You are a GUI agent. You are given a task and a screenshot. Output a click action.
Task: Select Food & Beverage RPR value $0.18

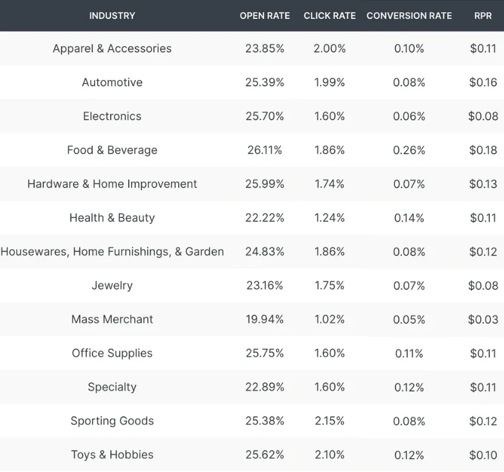483,150
